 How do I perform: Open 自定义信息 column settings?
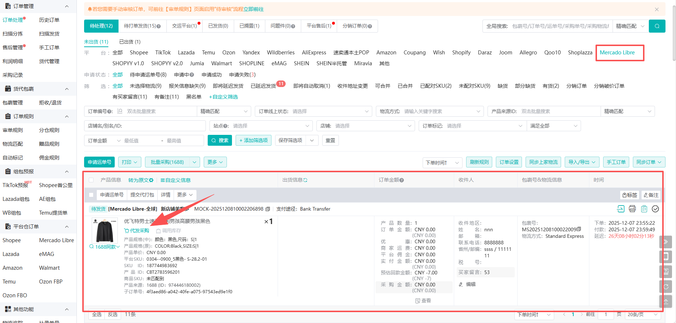point(175,180)
